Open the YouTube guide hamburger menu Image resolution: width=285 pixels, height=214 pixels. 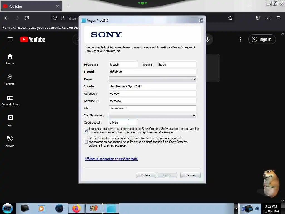point(10,39)
